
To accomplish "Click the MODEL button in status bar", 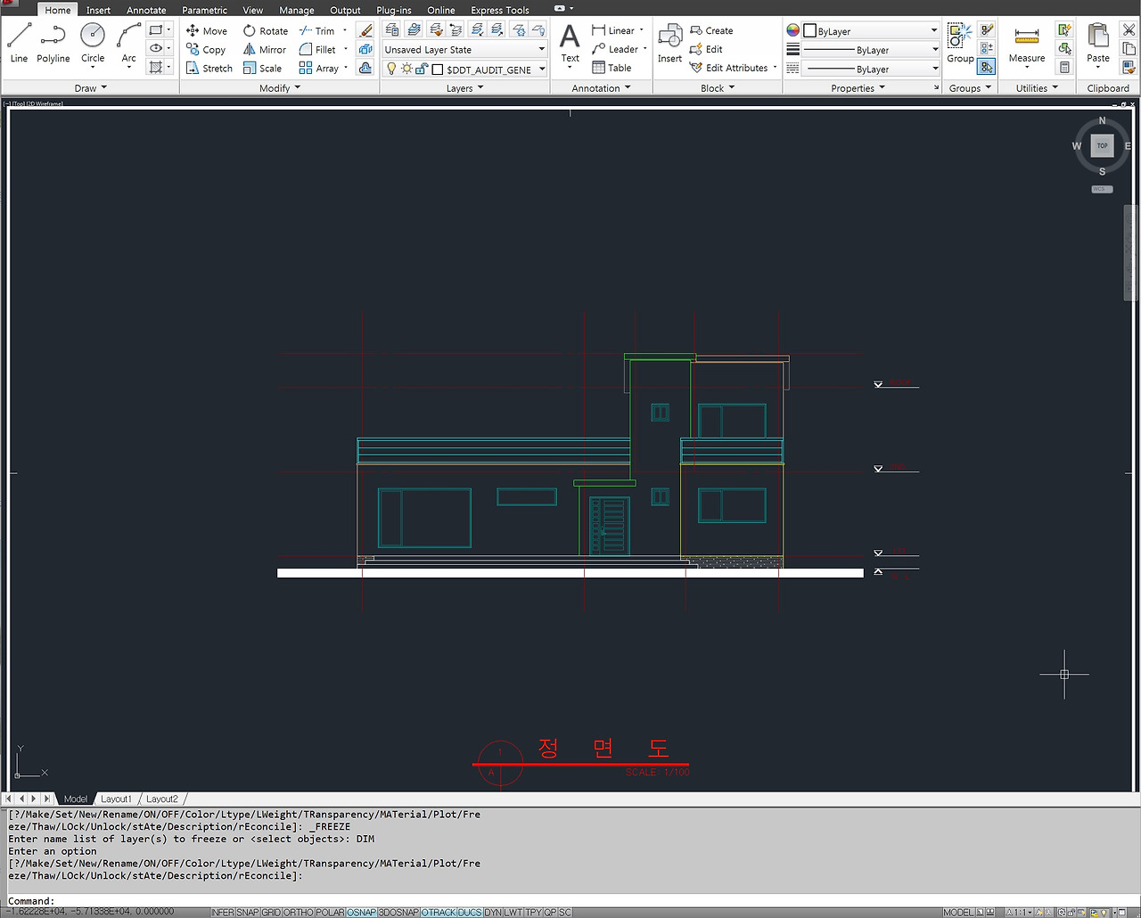I will (958, 913).
